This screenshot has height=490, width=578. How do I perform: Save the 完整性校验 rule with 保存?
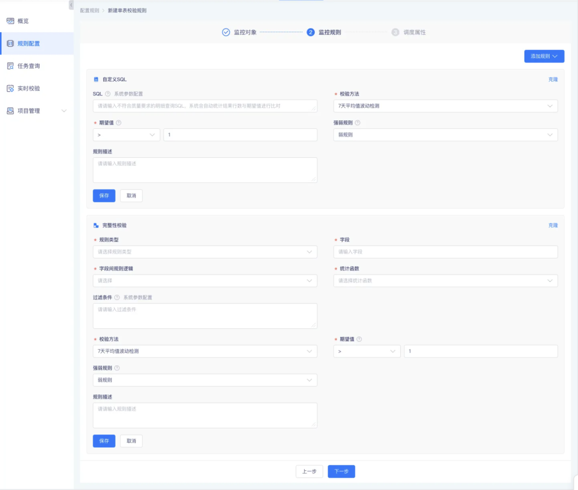pyautogui.click(x=104, y=441)
